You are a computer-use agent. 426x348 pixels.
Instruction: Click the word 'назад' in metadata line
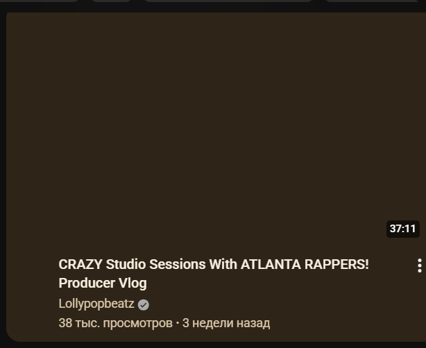253,323
